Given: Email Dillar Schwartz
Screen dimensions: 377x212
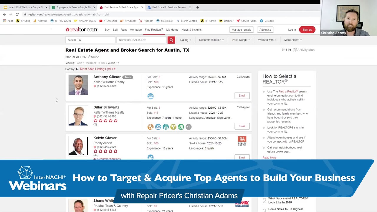Looking at the screenshot, I should click(x=242, y=126).
